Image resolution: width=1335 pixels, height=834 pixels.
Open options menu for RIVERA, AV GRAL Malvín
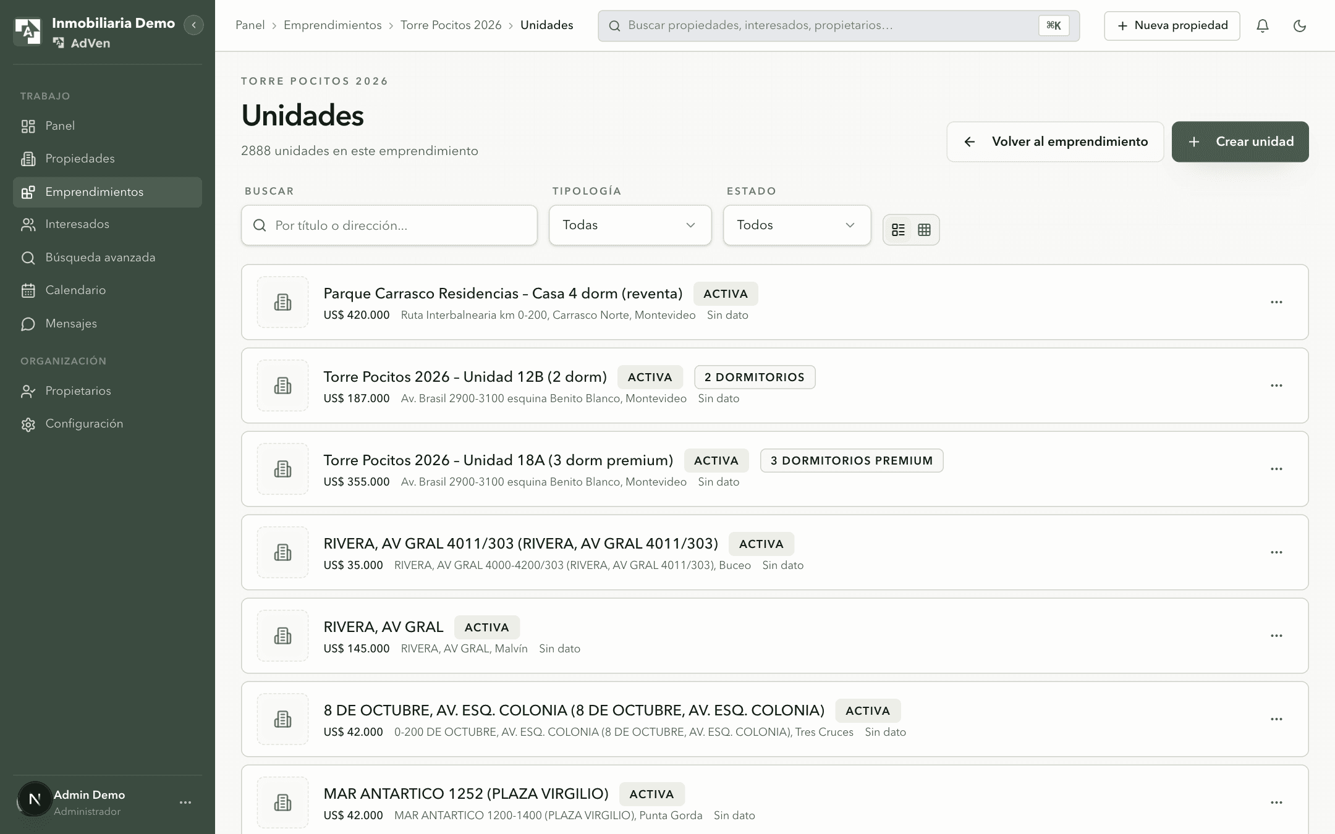[x=1276, y=636]
